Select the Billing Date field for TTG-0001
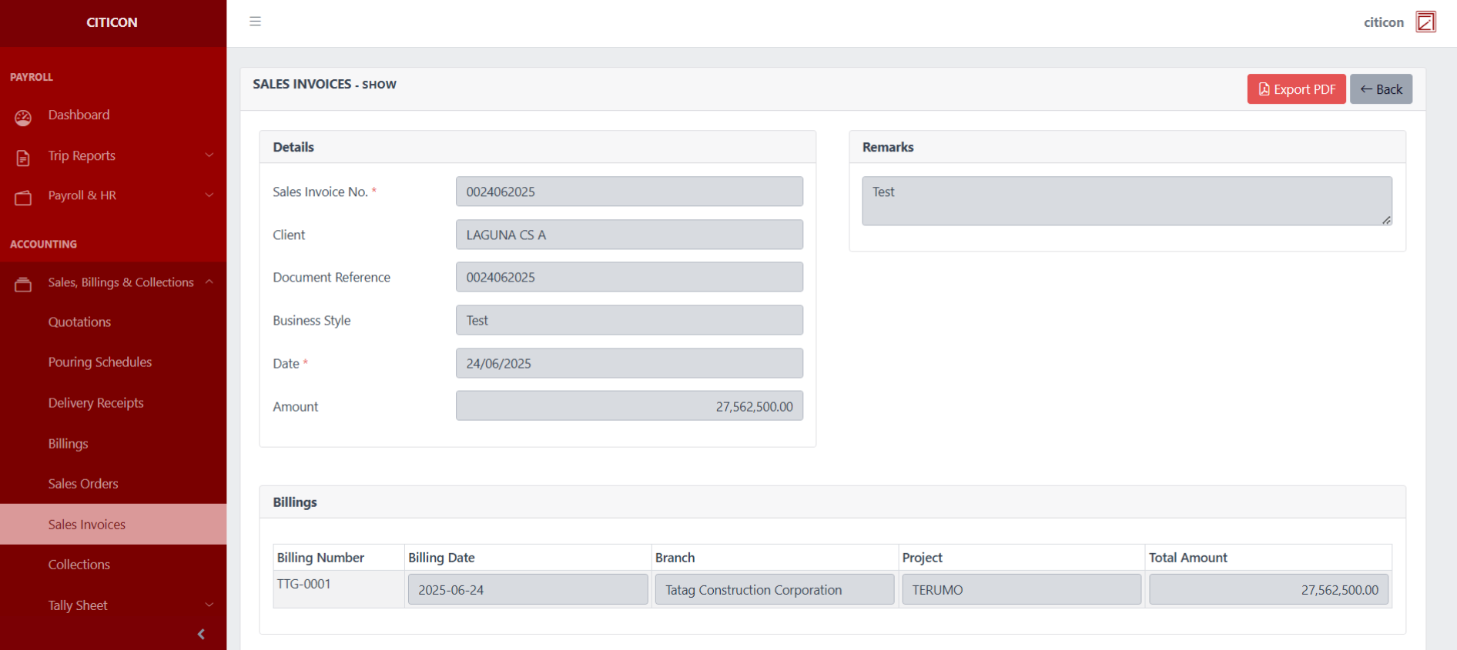This screenshot has height=650, width=1457. point(528,590)
